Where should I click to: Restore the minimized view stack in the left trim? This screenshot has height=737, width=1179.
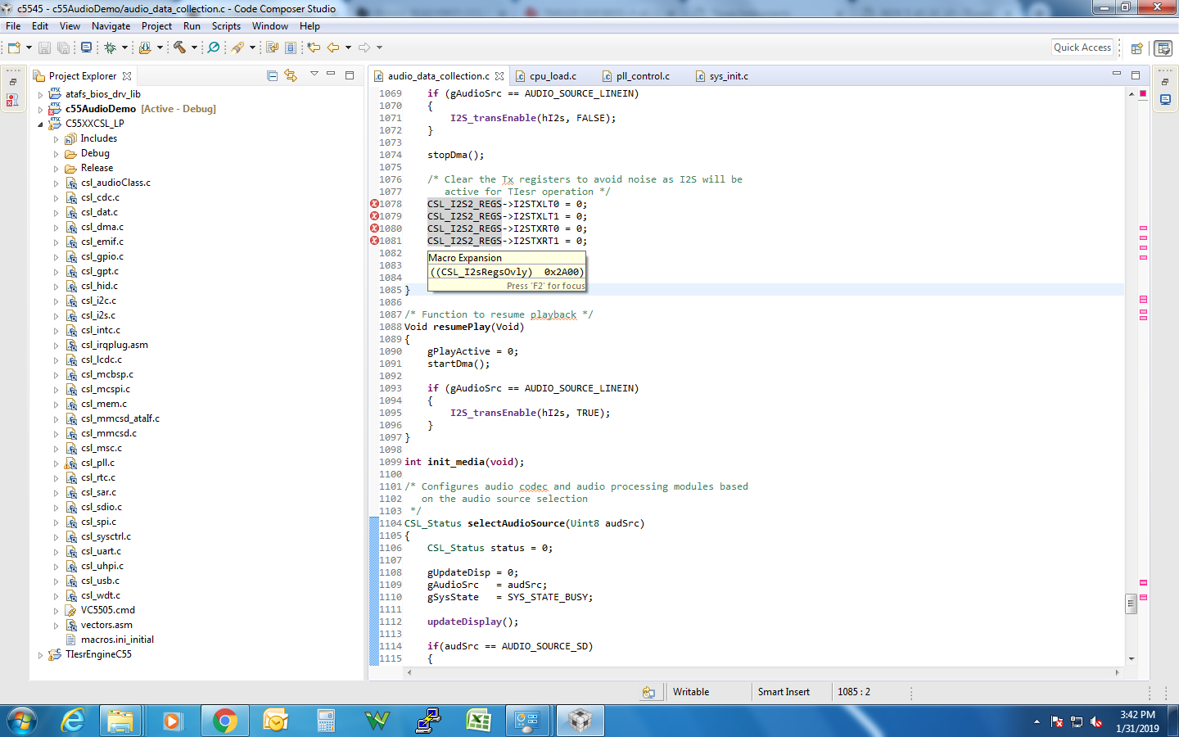[13, 82]
